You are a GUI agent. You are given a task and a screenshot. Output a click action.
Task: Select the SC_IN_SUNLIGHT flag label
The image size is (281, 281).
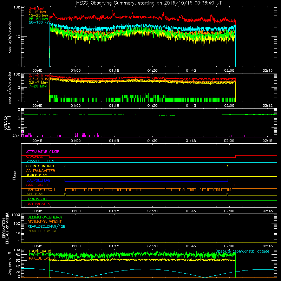coord(40,166)
